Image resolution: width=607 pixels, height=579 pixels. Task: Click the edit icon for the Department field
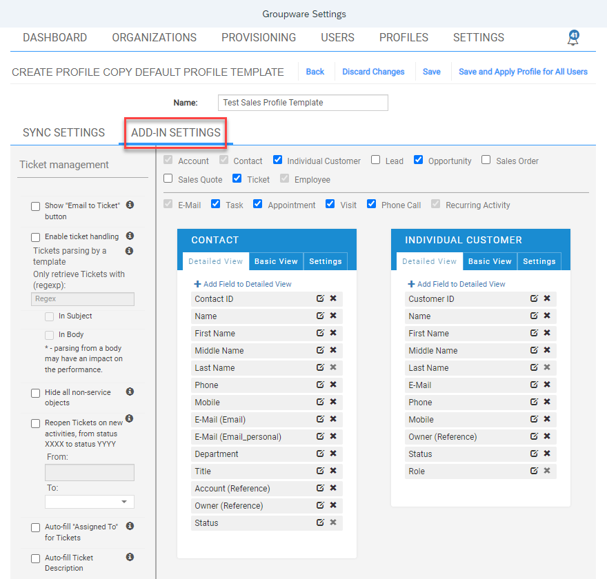click(x=319, y=454)
